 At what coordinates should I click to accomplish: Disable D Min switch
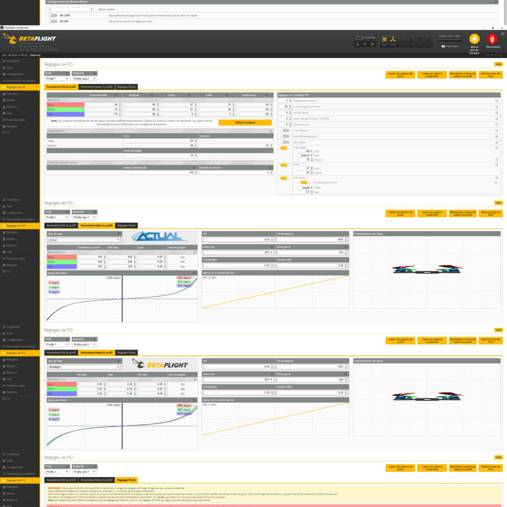coord(285,165)
